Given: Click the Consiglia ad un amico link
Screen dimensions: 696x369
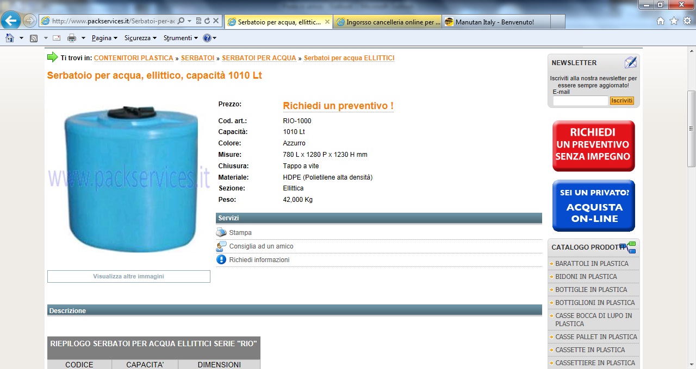Looking at the screenshot, I should (x=261, y=246).
